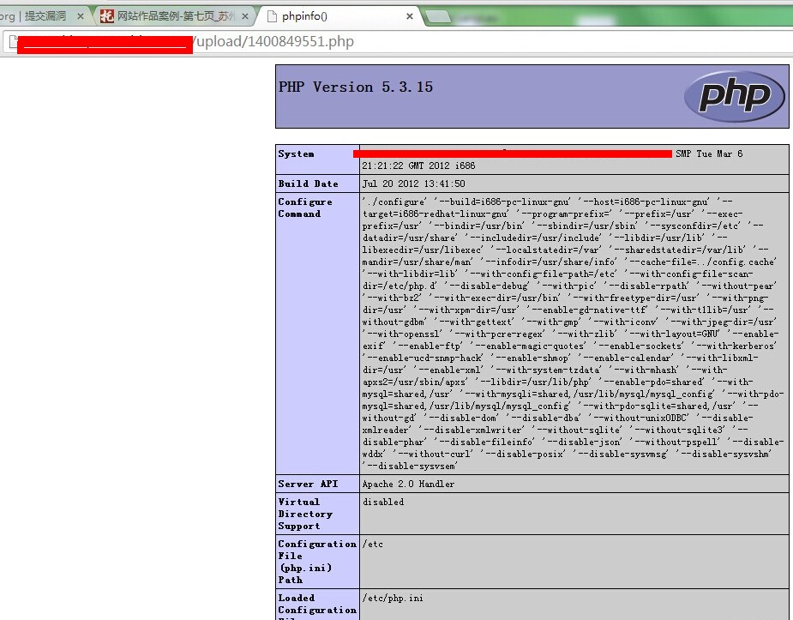Screen dimensions: 793x620
Task: Click the /etc path value
Action: (373, 545)
